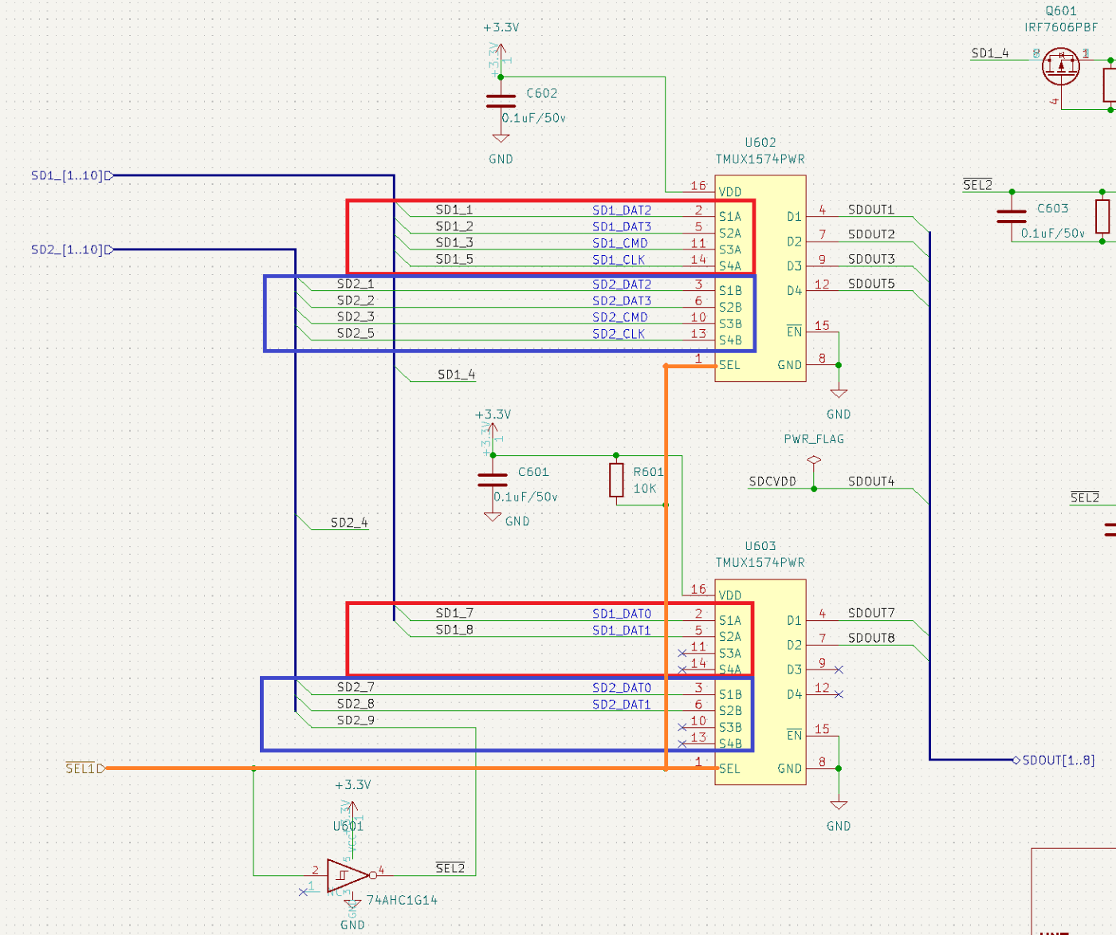This screenshot has width=1116, height=935.
Task: Click the GND symbol below U602 pin 8
Action: tap(839, 393)
